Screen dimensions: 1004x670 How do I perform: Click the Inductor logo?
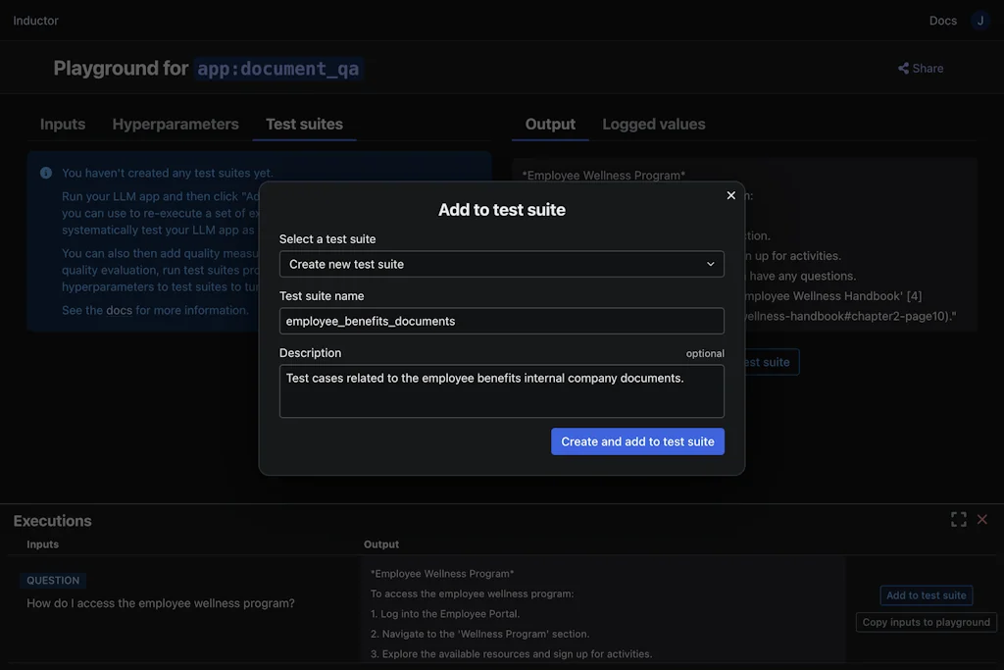click(35, 20)
